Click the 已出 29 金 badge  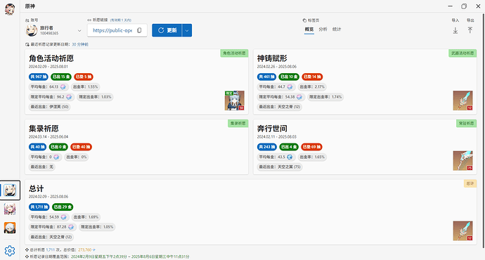tap(63, 207)
